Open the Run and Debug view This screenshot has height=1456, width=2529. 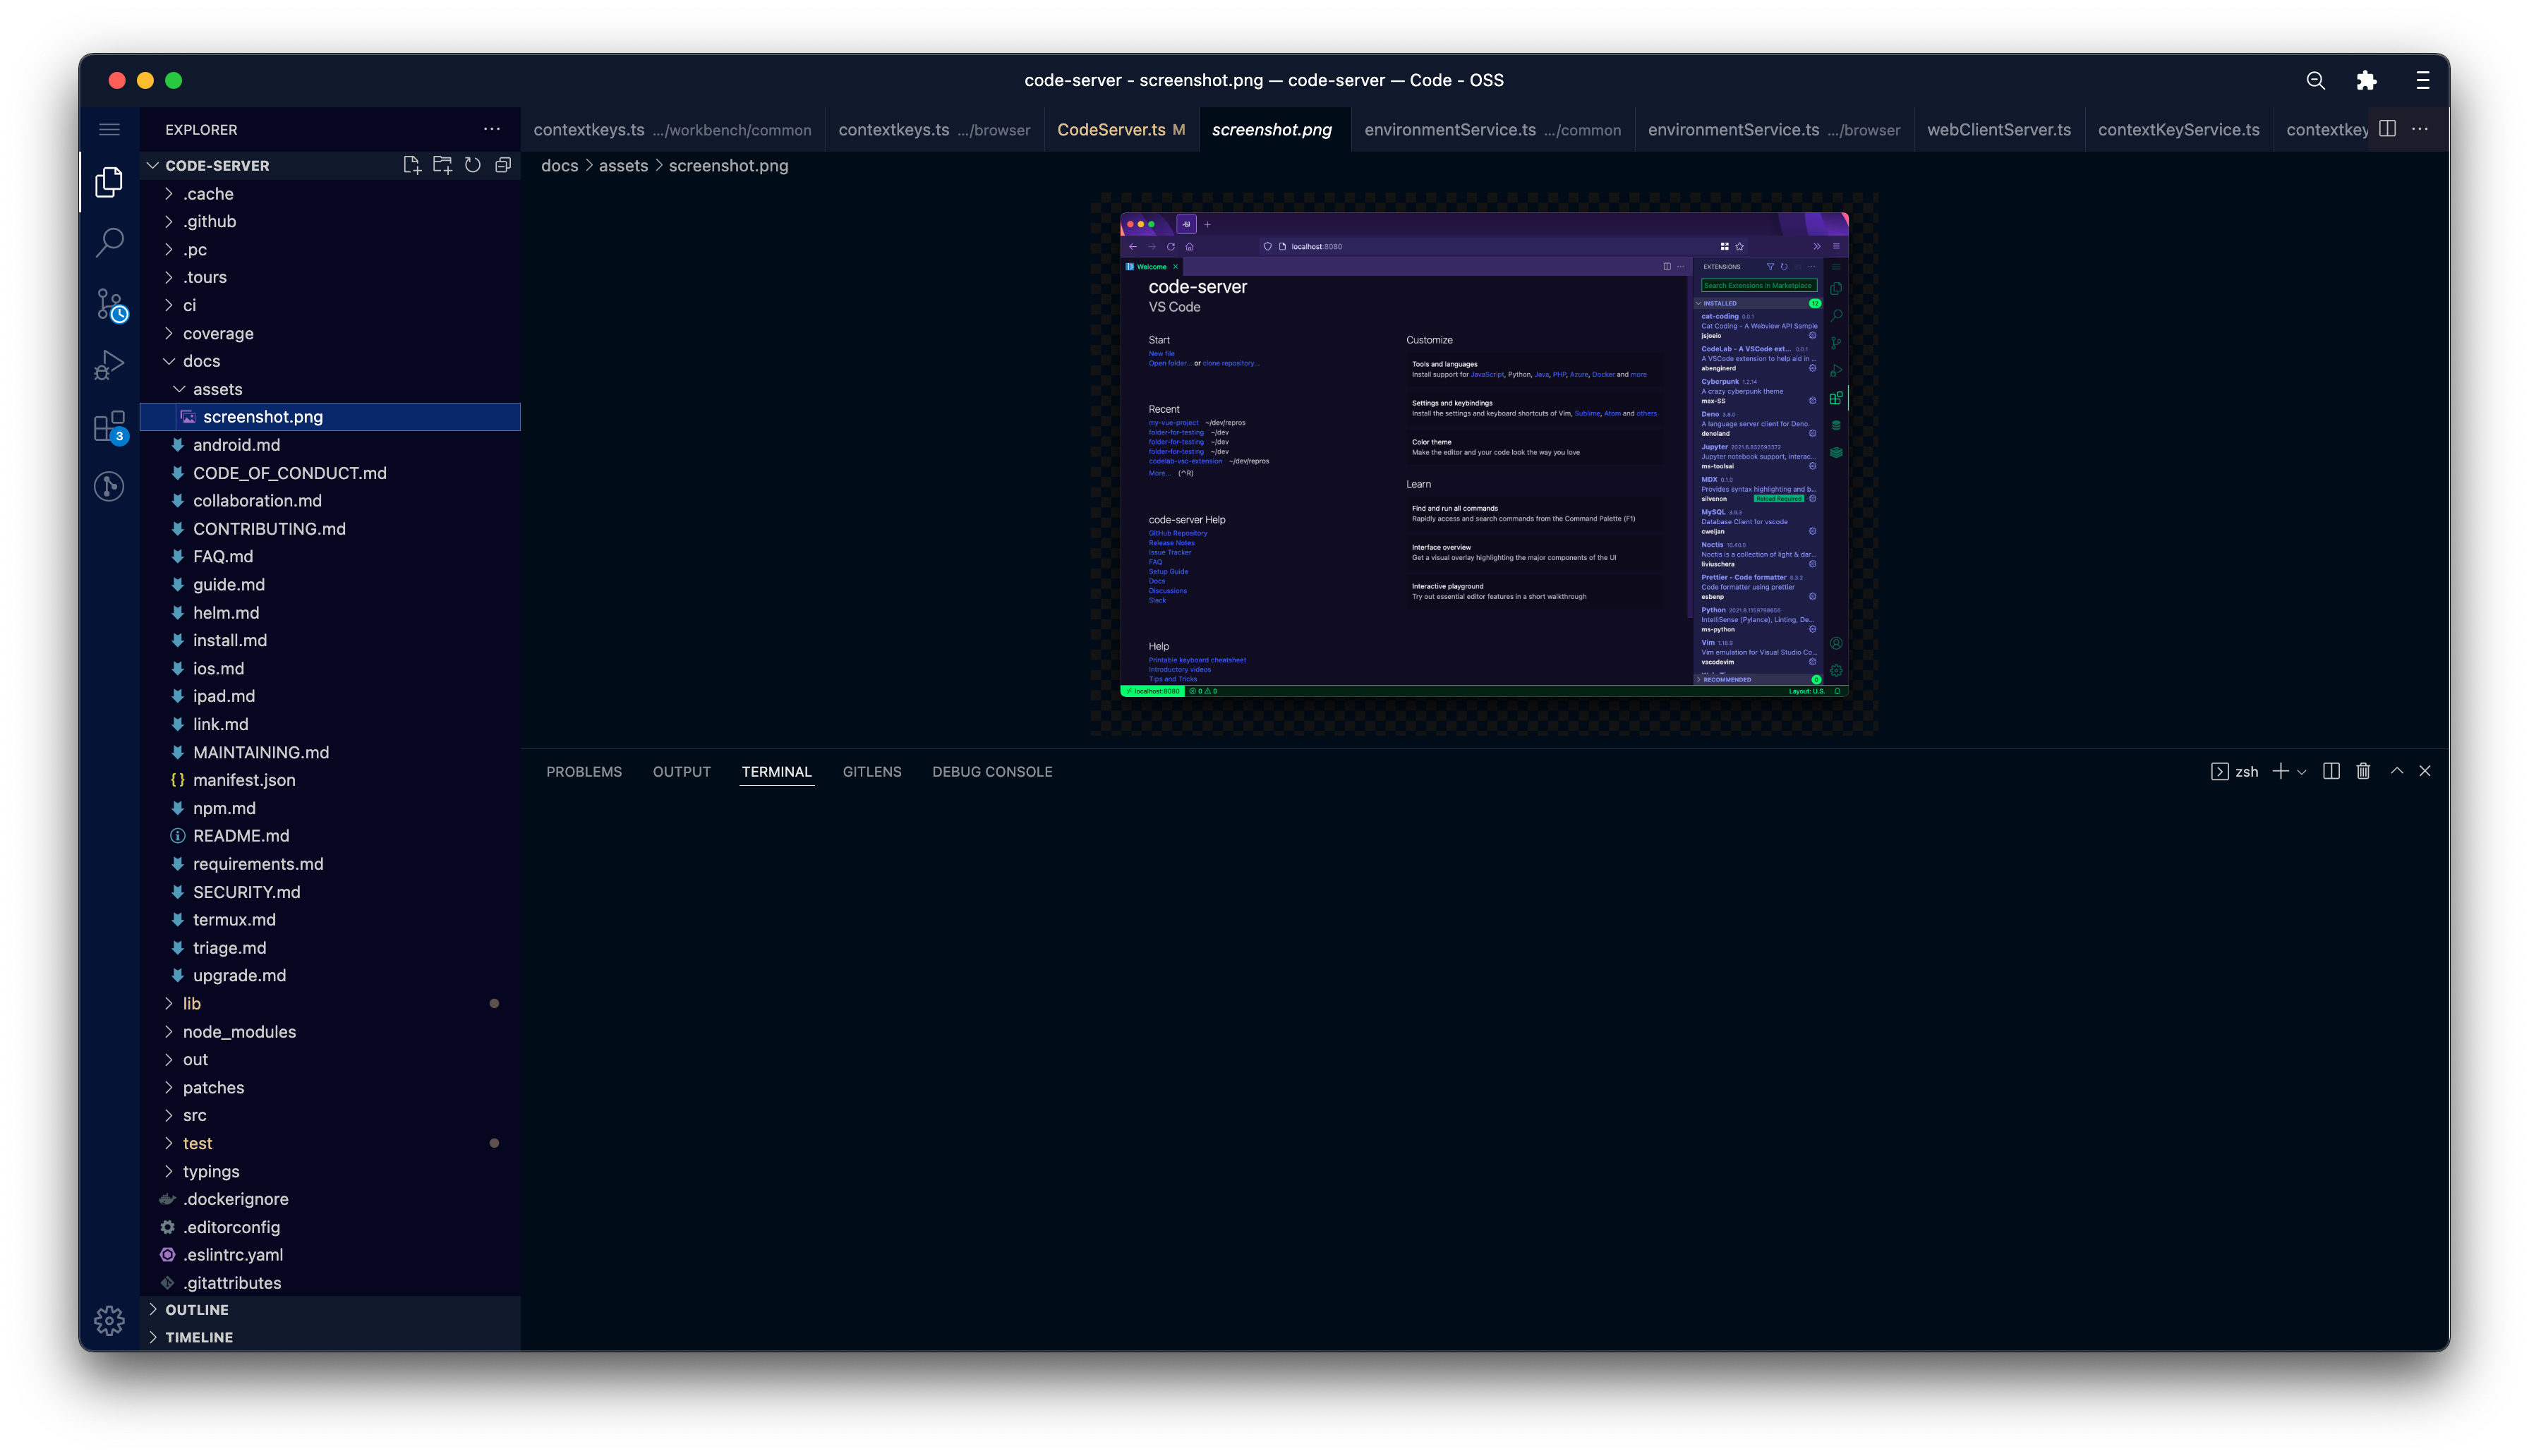(x=109, y=364)
